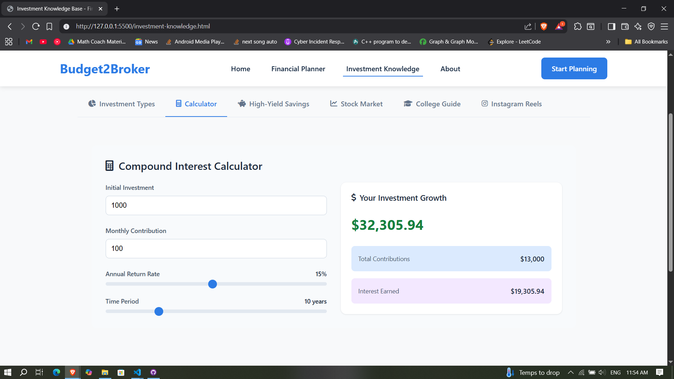The width and height of the screenshot is (674, 379).
Task: Open Brave Wallet icon in toolbar
Action: pyautogui.click(x=625, y=26)
